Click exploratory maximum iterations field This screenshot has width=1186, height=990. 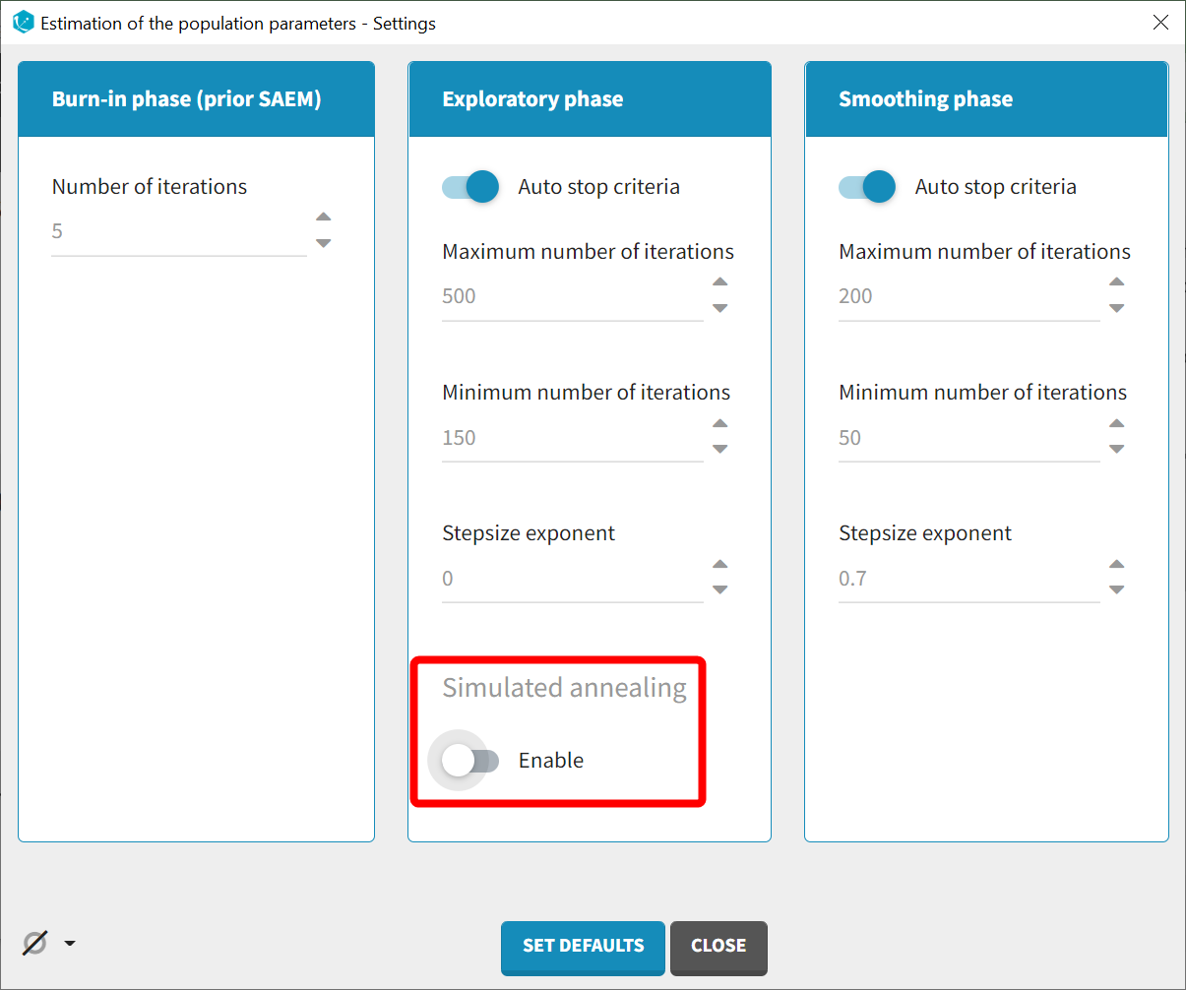572,296
